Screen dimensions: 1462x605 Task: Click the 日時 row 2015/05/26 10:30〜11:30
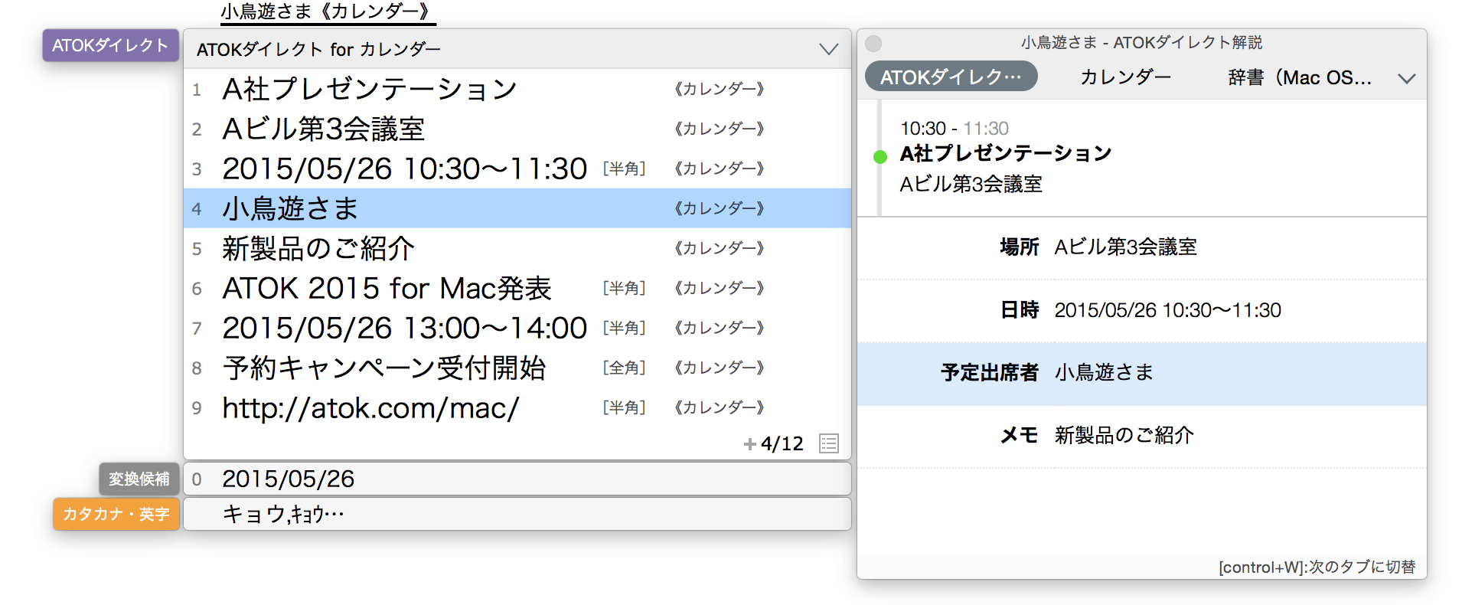click(1141, 310)
